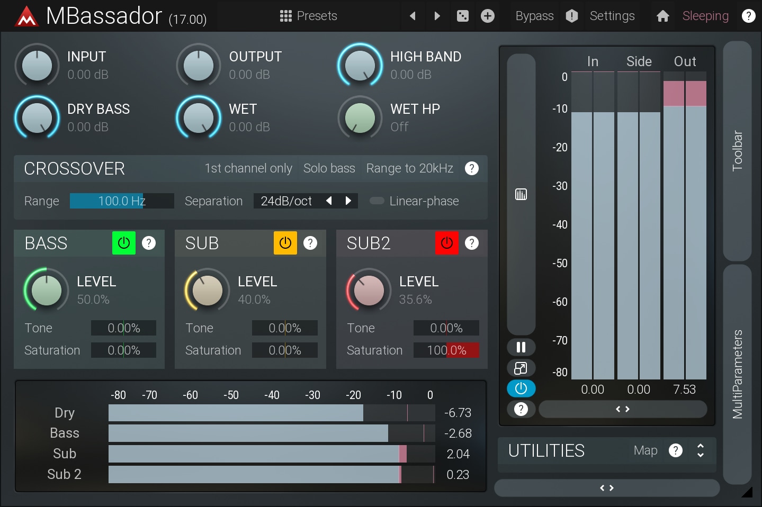Click the home icon in top bar
762x507 pixels.
(662, 16)
